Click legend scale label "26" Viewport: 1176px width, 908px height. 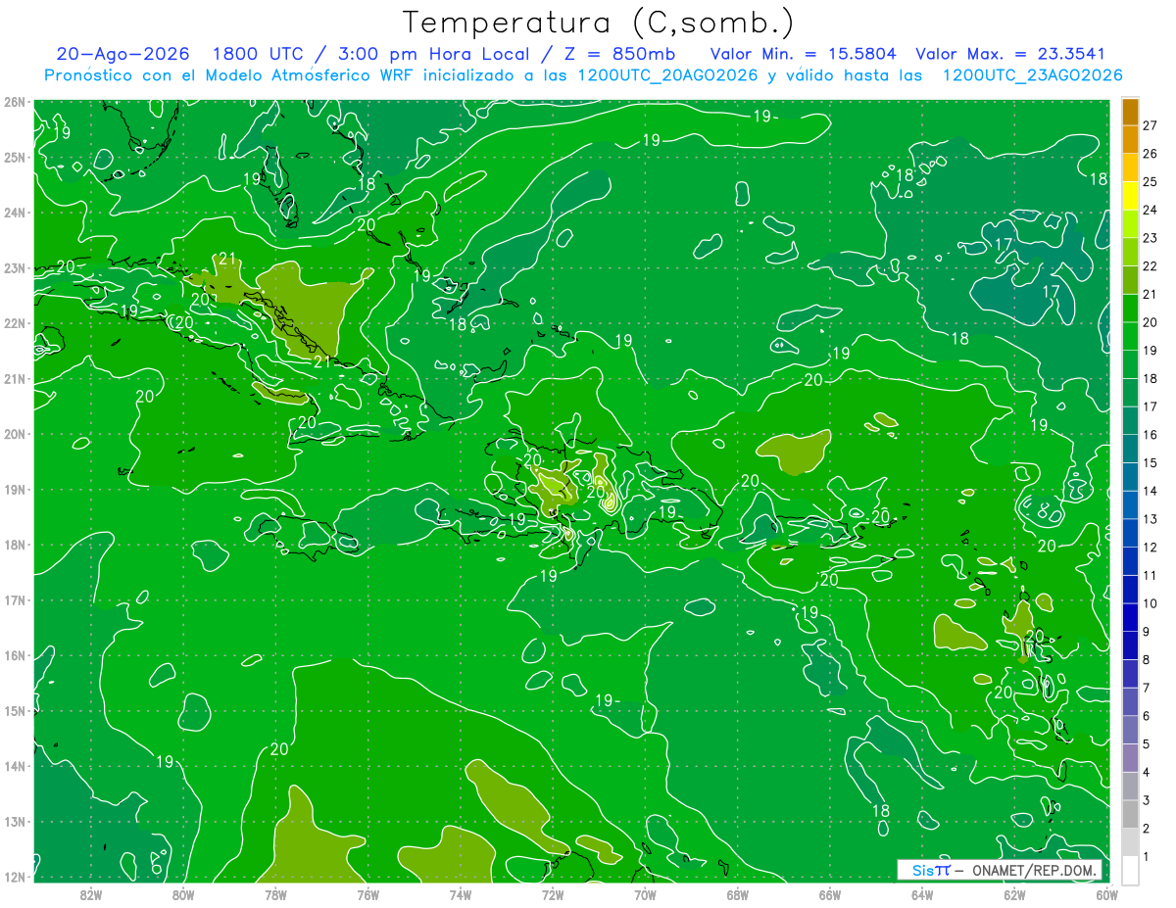1151,154
